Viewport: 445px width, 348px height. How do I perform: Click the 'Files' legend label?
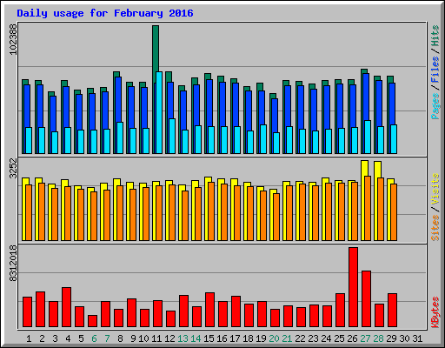point(435,69)
